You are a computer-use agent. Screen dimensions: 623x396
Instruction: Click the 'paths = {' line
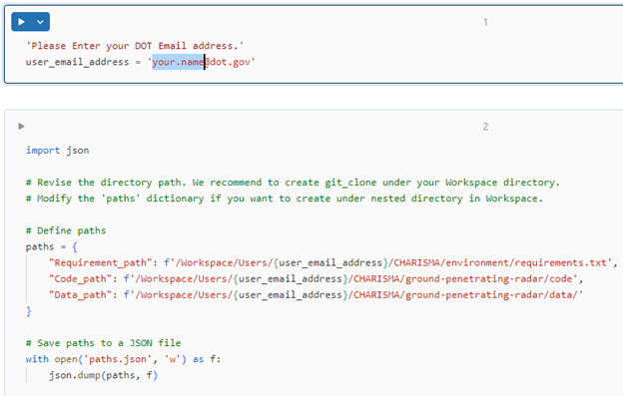[52, 246]
